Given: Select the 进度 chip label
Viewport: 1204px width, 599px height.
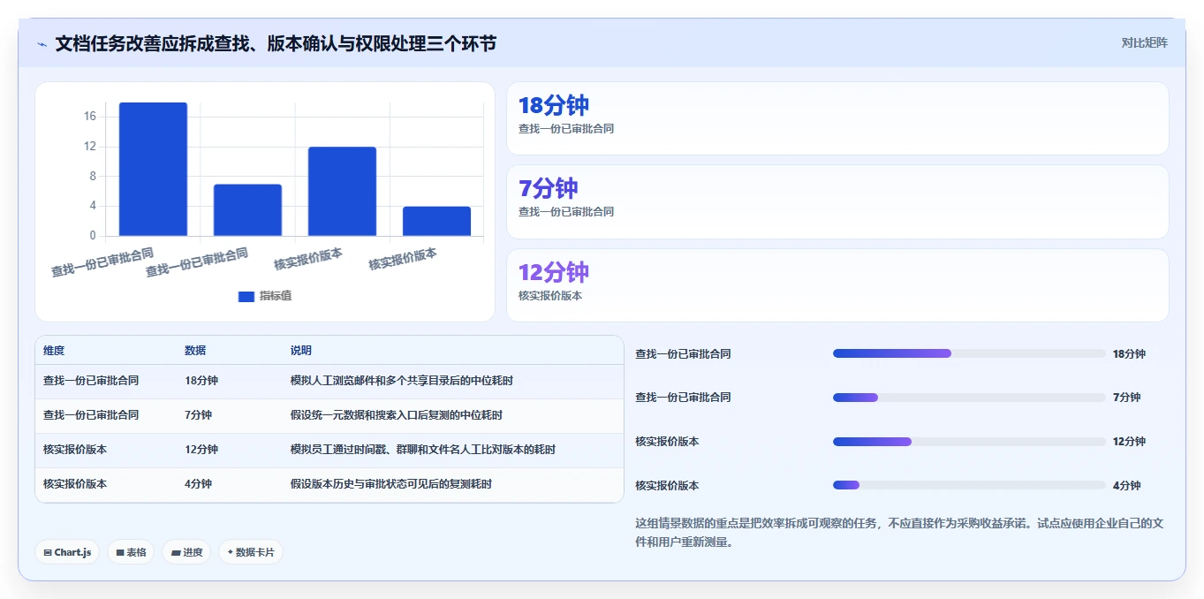Looking at the screenshot, I should (x=193, y=552).
